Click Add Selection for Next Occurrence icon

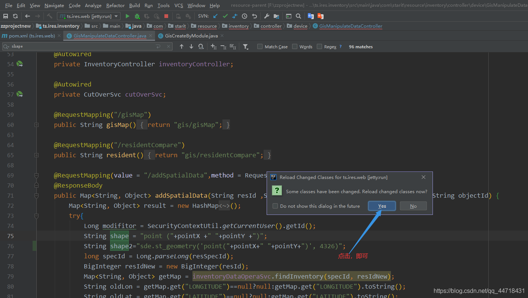pyautogui.click(x=213, y=46)
